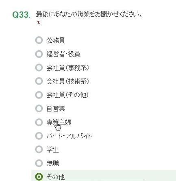This screenshot has width=176, height=181.
Task: Pick the 会社員(技術系) option
Action: click(39, 81)
